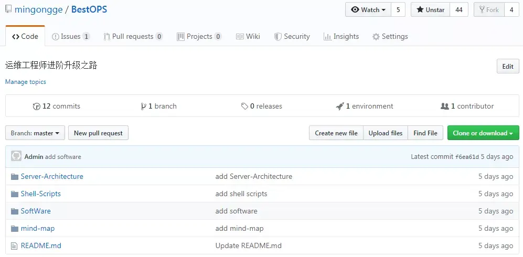This screenshot has height=257, width=523.
Task: Click the New pull request button
Action: coord(98,133)
